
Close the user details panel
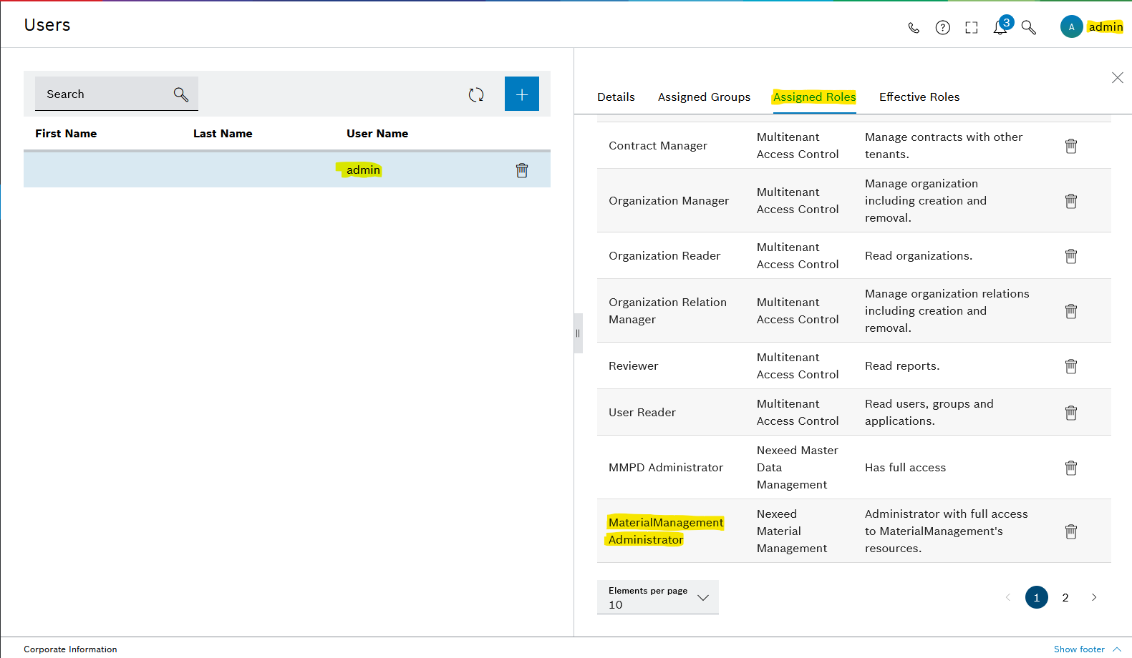click(x=1118, y=77)
